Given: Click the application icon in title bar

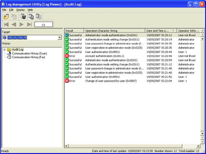Looking at the screenshot, I should tap(3, 4).
